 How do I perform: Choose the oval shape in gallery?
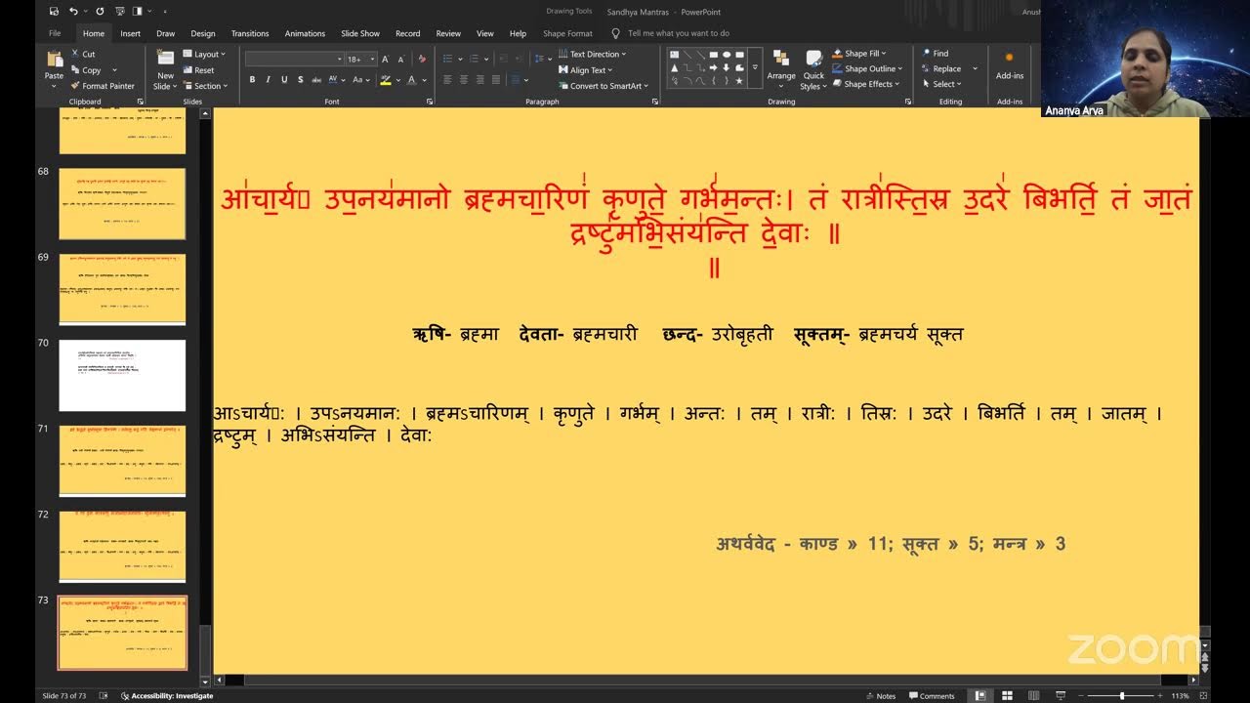(727, 55)
